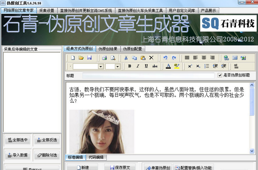Screen dimensions: 258x170
Task: Open the 用户自定义词库 tab
Action: click(x=182, y=11)
